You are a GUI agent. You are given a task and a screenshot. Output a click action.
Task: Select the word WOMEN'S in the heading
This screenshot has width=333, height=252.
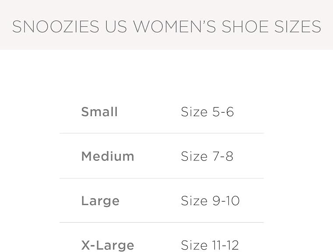tap(175, 27)
